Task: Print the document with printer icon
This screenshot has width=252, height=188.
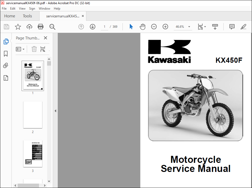Action: coord(41,27)
